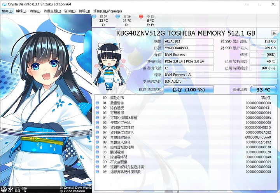The width and height of the screenshot is (280, 193).
Task: Select raw value 00000000000131 of 綜合溫度
Action: pyautogui.click(x=258, y=108)
